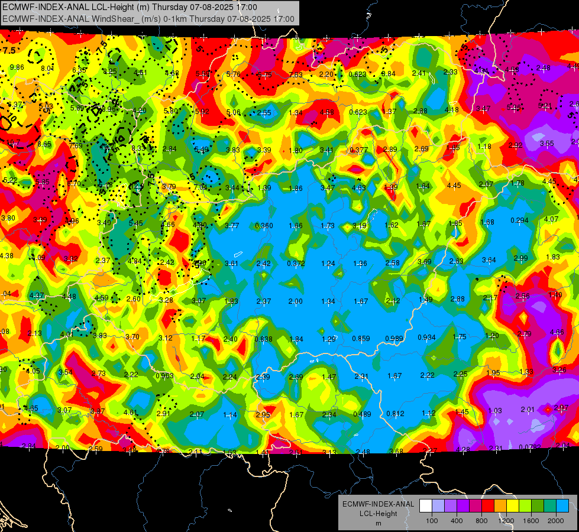This screenshot has height=532, width=579.
Task: Click the LCL-Height label in the legend
Action: (x=378, y=514)
